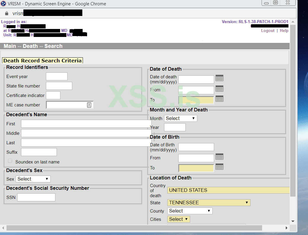Click the Logout link
The width and height of the screenshot is (308, 235).
(x=268, y=30)
